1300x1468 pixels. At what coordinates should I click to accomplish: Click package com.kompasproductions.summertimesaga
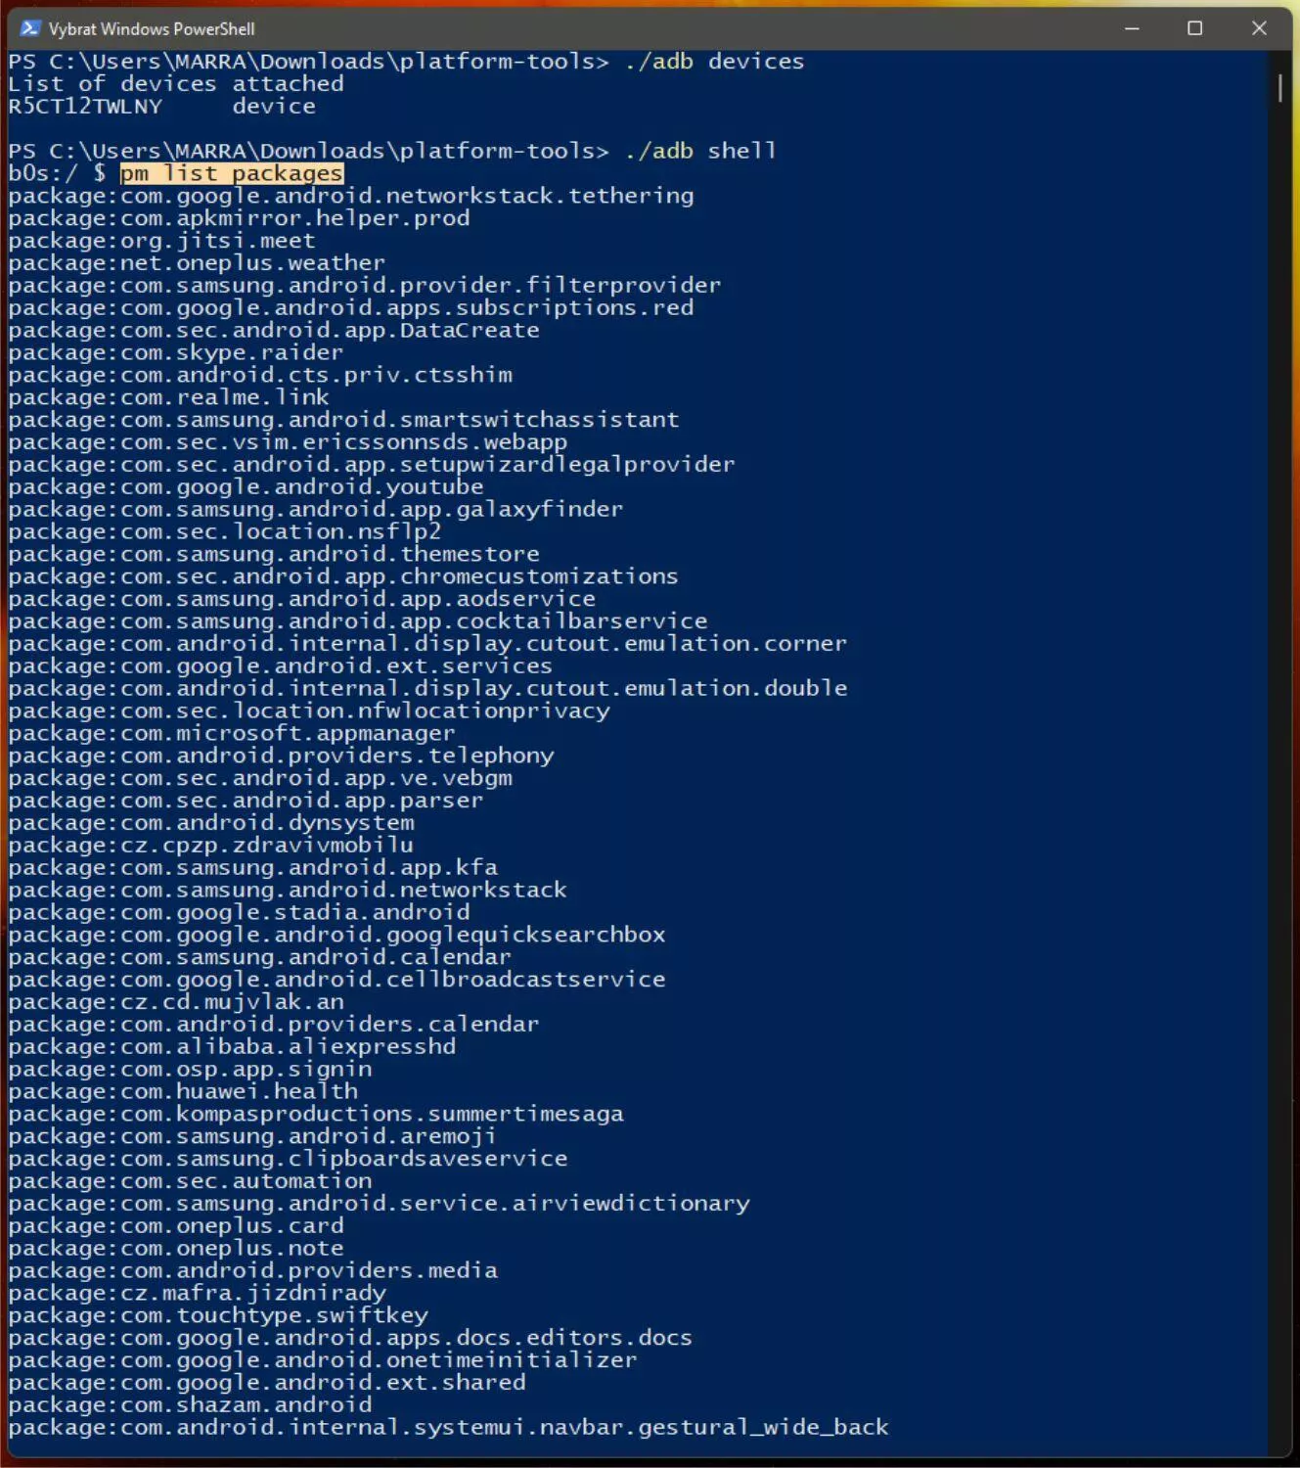316,1114
